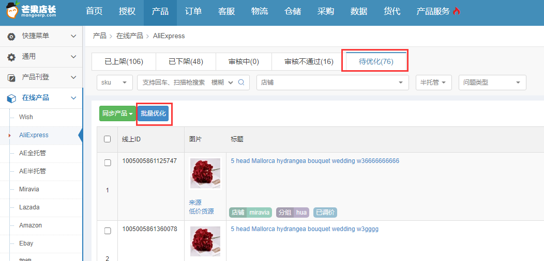Collapse the 在线产品 sidebar section

click(x=73, y=99)
